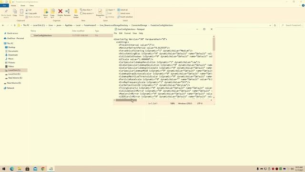The height and width of the screenshot is (172, 305).
Task: Select Quick access in navigation pane
Action: pos(12,33)
